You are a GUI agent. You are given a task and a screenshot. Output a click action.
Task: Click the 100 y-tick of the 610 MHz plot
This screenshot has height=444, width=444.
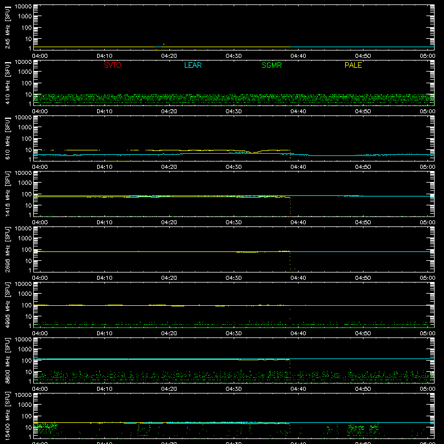[x=27, y=139]
